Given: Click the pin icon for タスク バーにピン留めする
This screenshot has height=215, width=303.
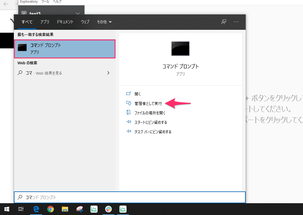Looking at the screenshot, I should coord(129,131).
